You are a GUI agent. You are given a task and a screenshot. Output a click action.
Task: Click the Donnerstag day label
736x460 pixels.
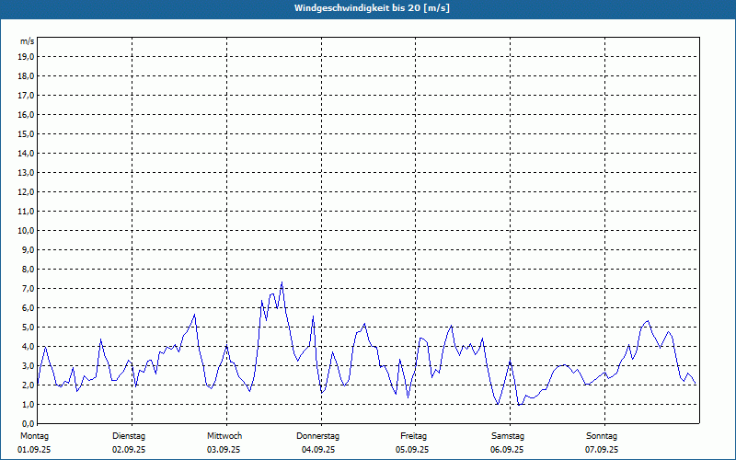(x=318, y=435)
